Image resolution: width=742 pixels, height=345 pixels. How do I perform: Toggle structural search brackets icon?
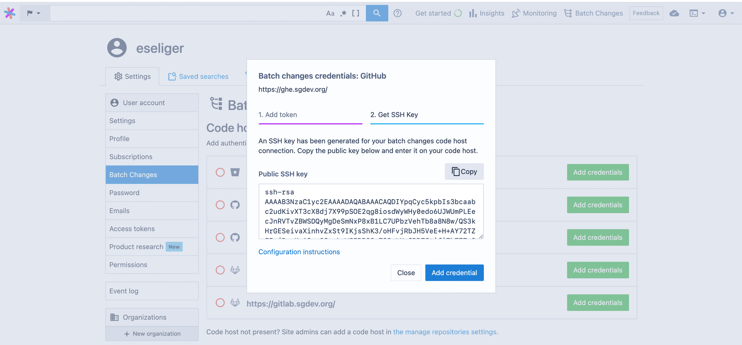pyautogui.click(x=356, y=13)
